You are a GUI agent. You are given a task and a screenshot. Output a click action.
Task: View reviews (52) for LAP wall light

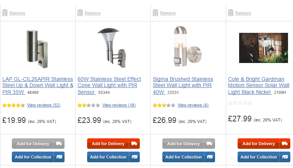click(x=44, y=105)
